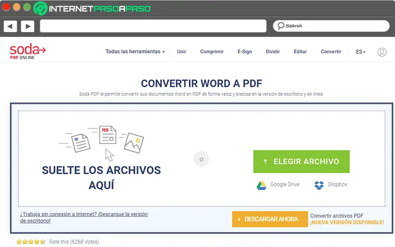Click the InternetPasoaPaso logo in title bar
Image resolution: width=395 pixels, height=247 pixels.
(92, 8)
